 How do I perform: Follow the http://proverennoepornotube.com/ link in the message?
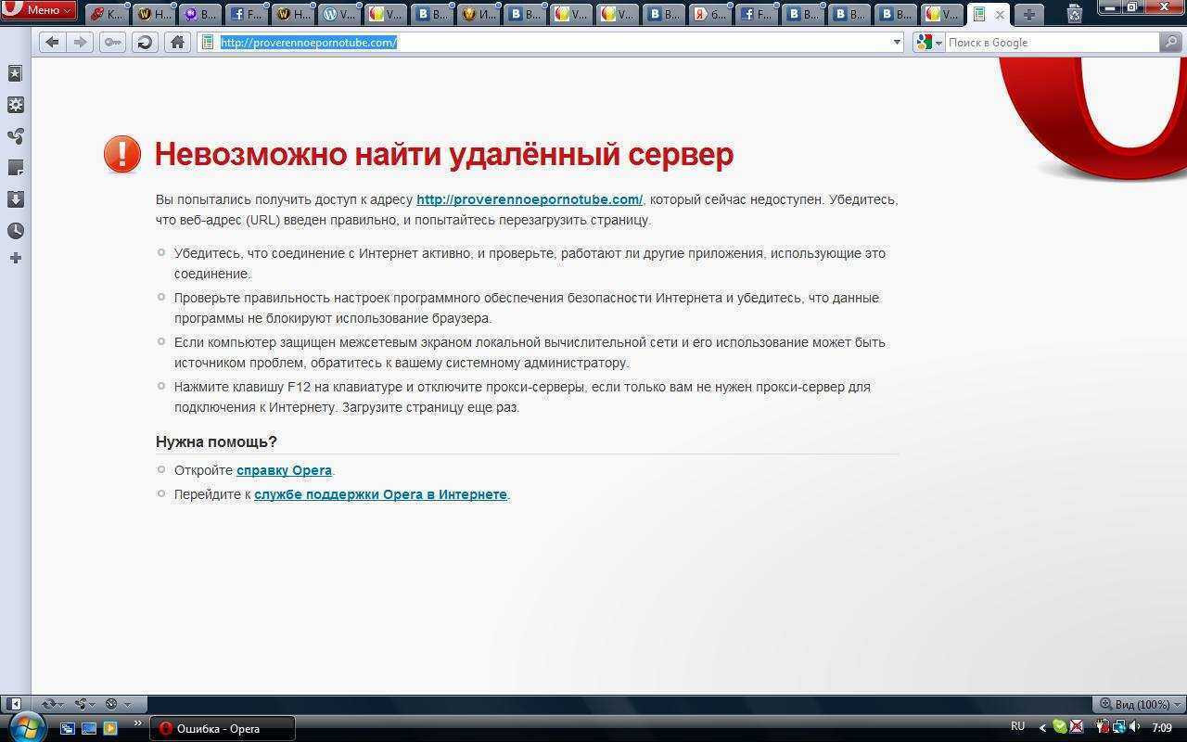(x=530, y=199)
